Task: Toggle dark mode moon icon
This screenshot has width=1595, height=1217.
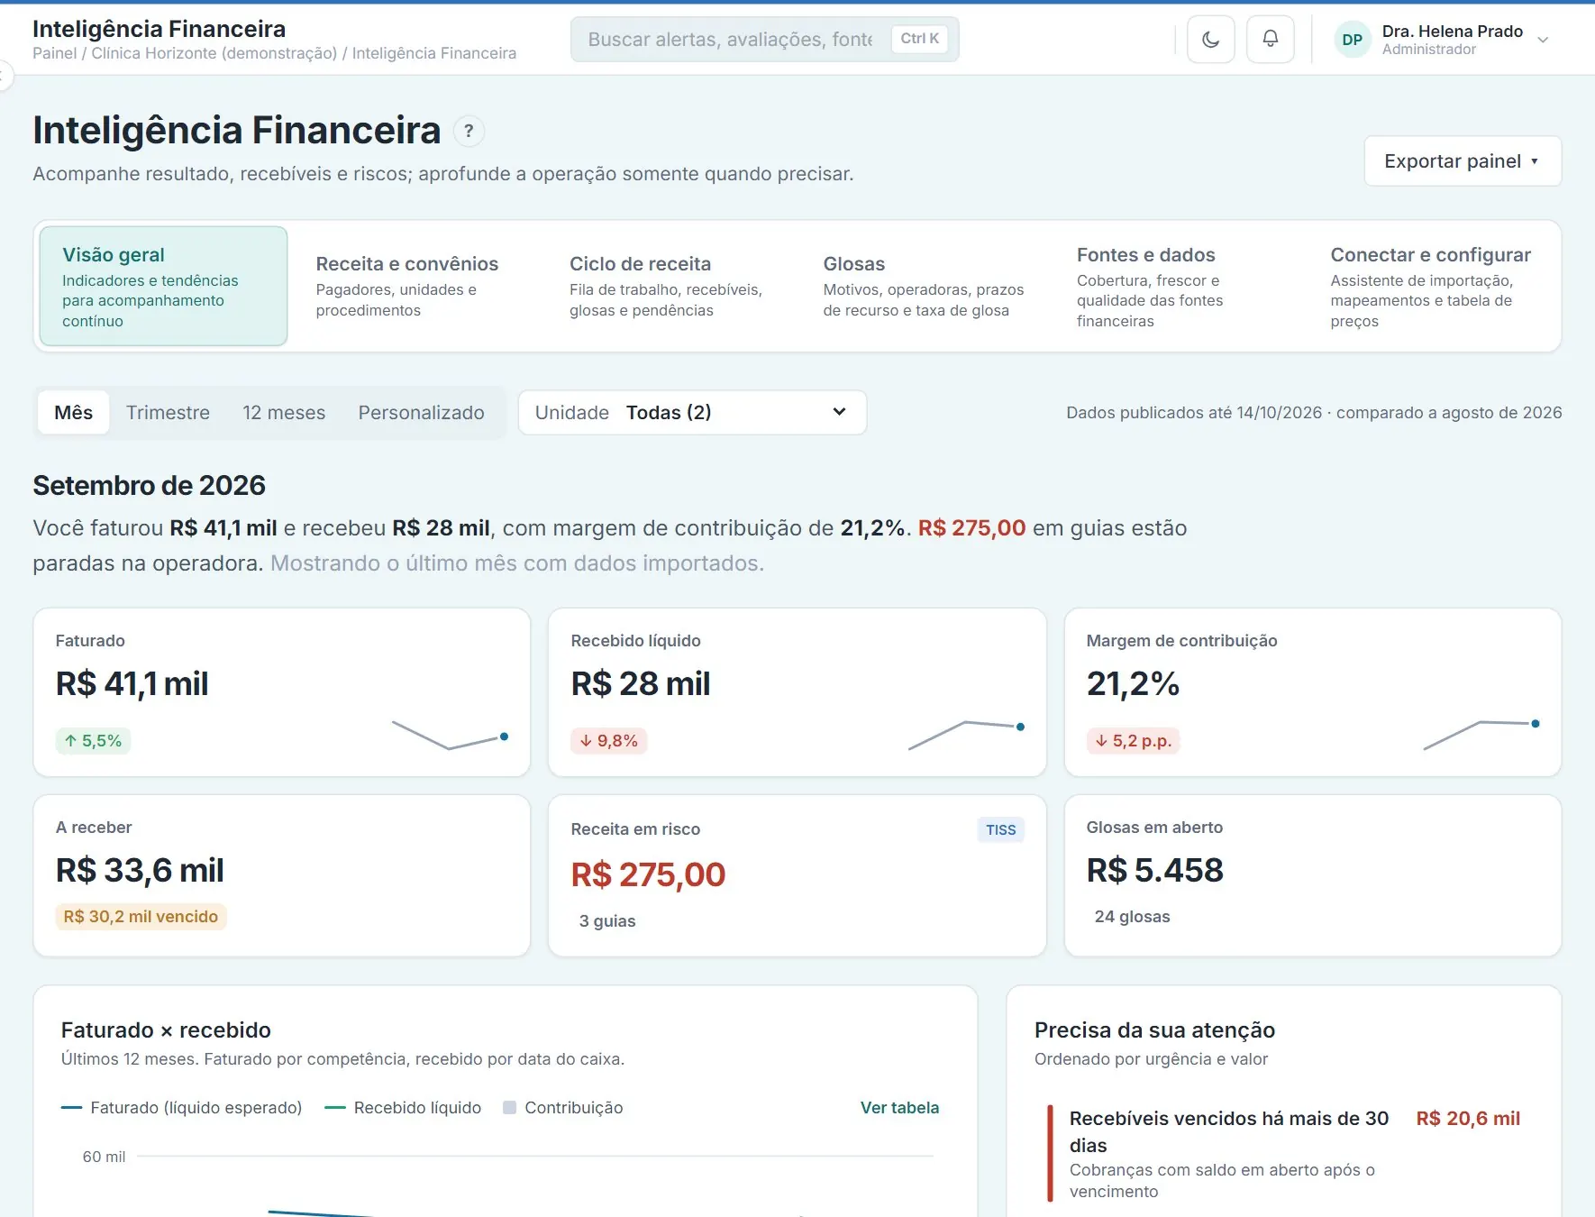Action: click(1210, 40)
